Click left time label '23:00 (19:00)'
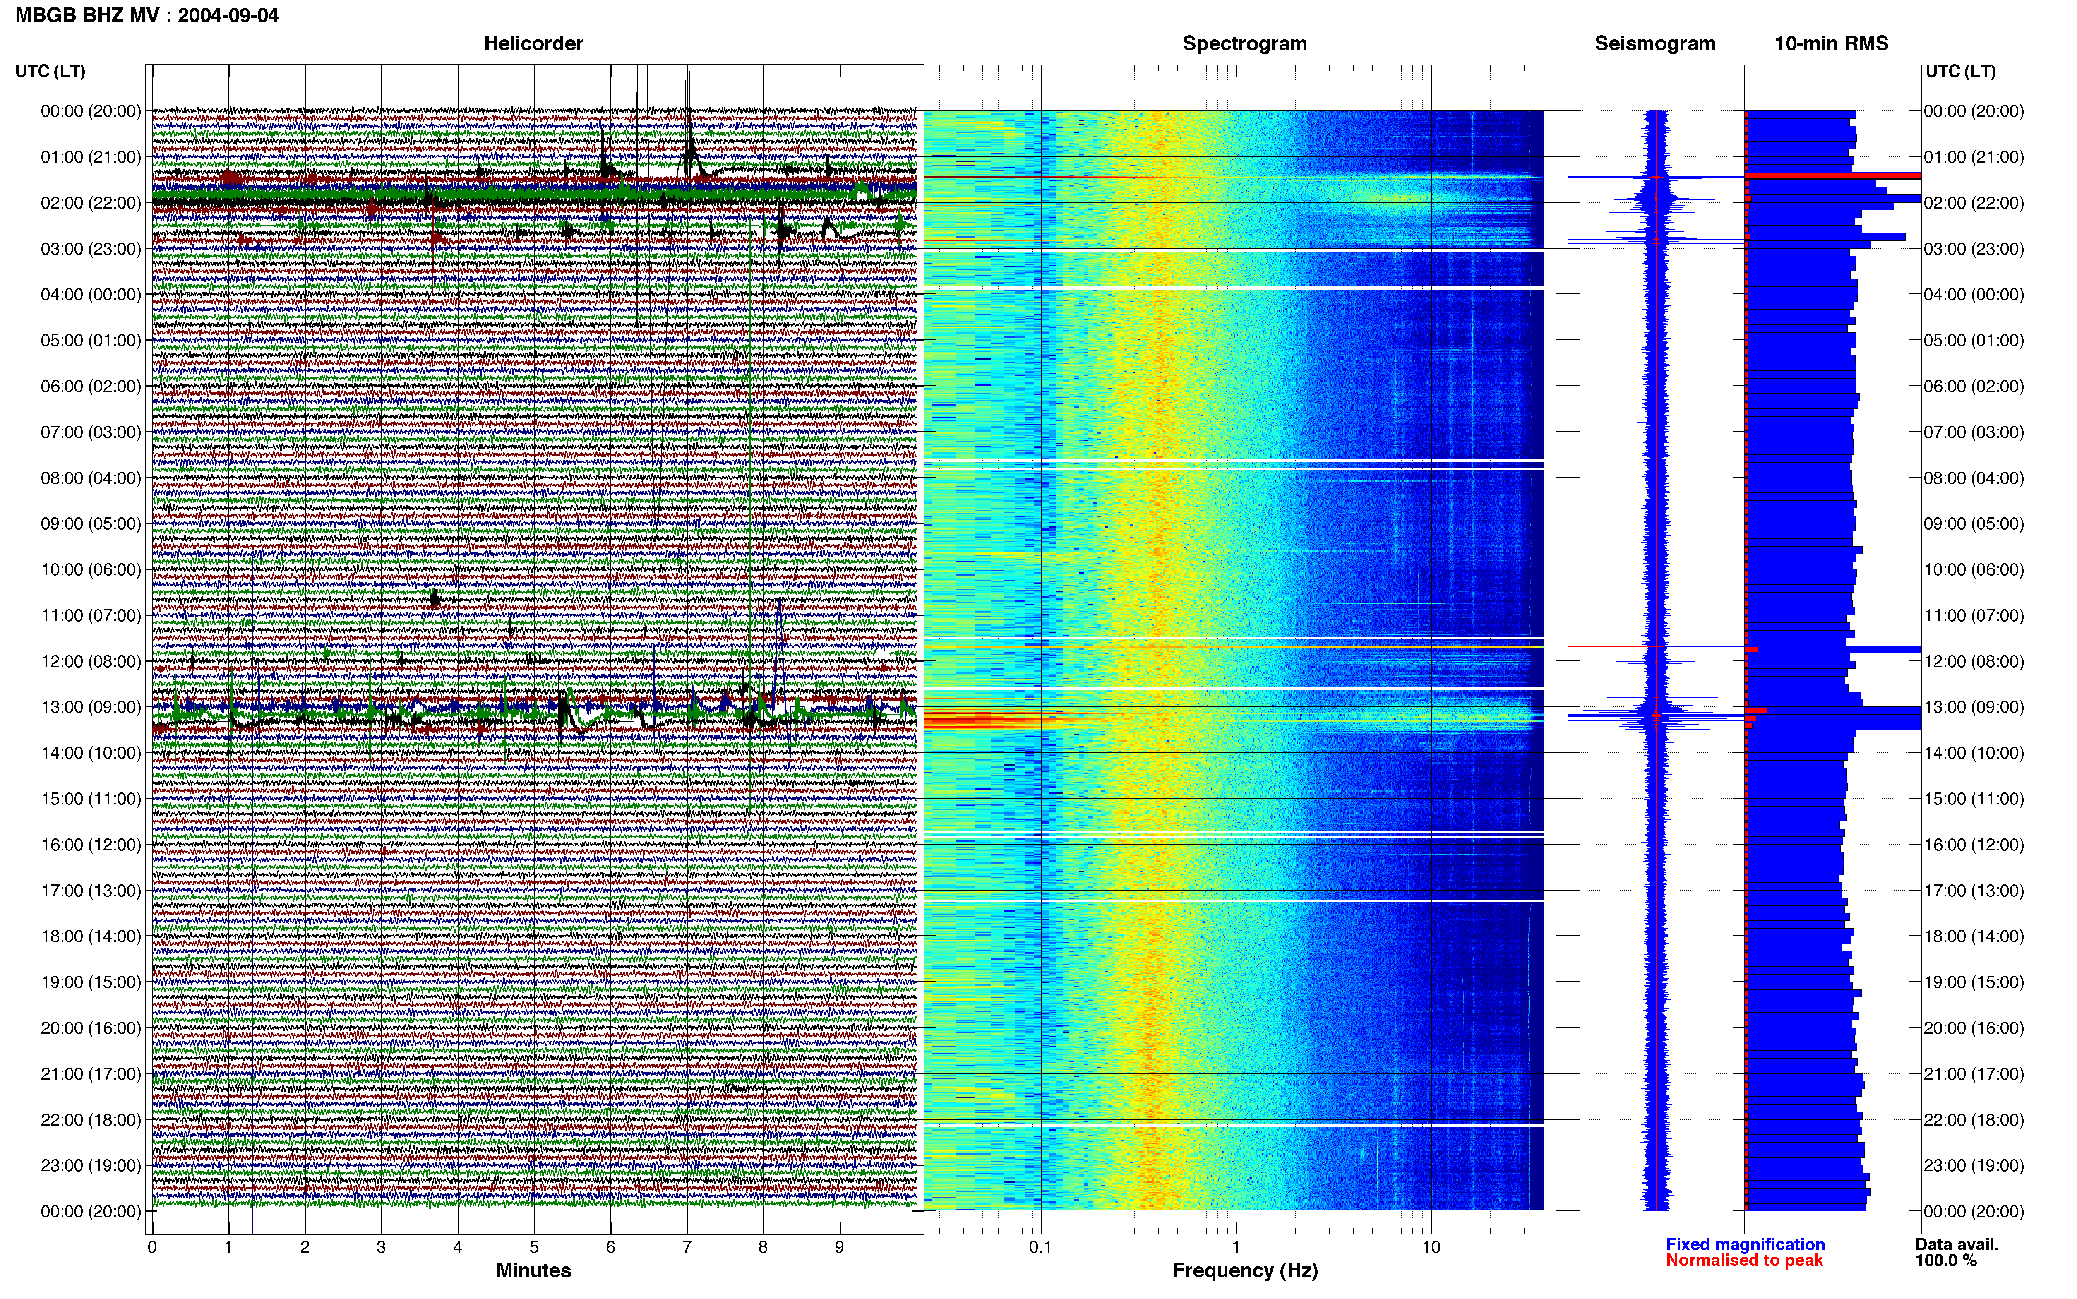The width and height of the screenshot is (2077, 1299). [x=91, y=1166]
